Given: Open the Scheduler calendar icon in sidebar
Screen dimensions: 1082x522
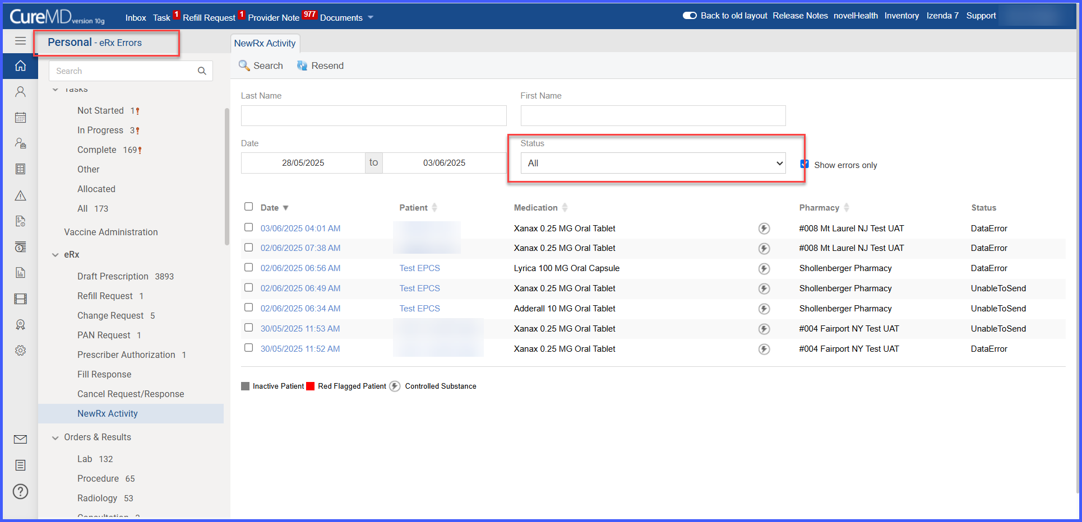Looking at the screenshot, I should pyautogui.click(x=20, y=118).
